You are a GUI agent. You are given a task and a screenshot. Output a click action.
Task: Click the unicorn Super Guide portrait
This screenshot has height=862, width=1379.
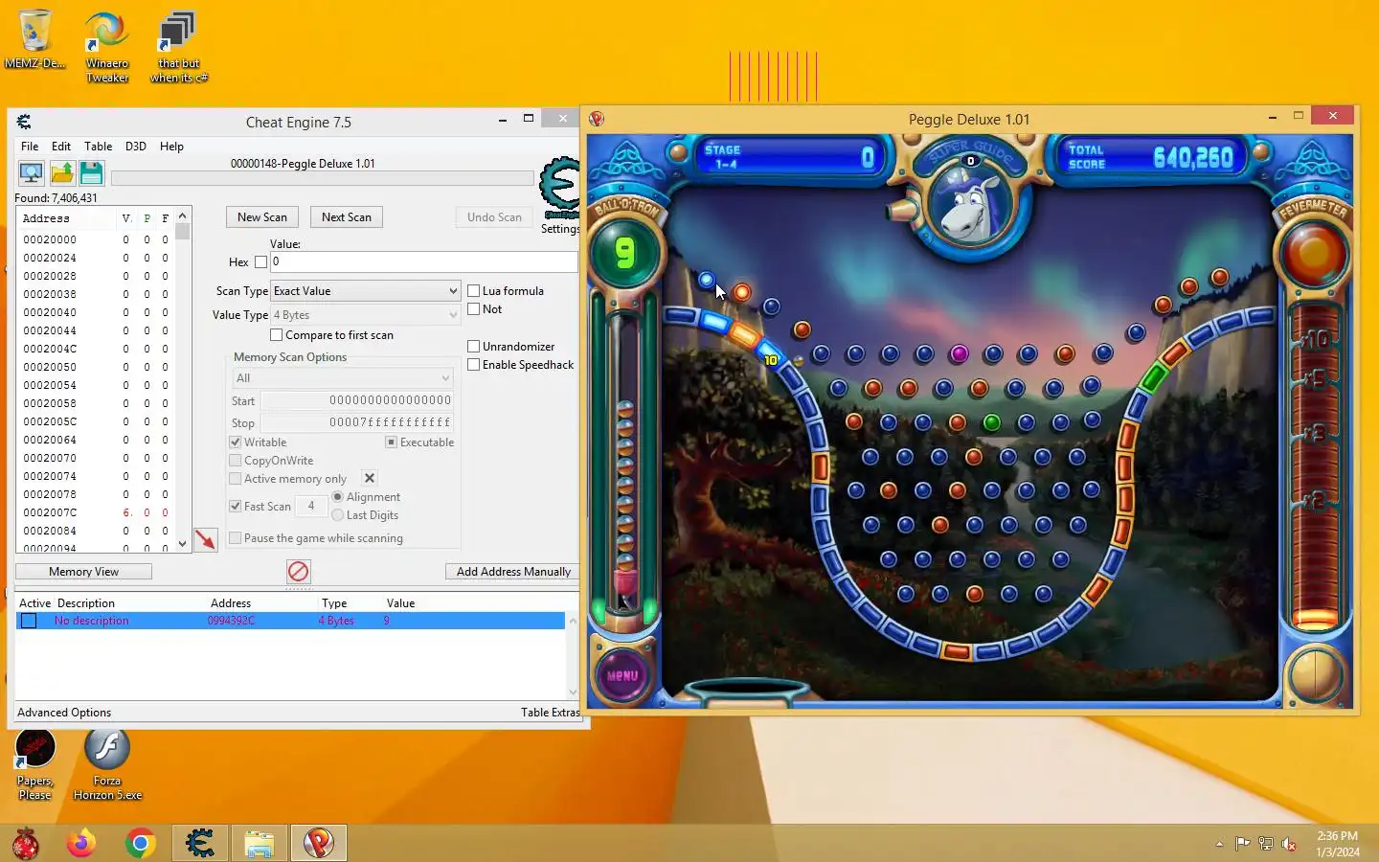coord(970,206)
